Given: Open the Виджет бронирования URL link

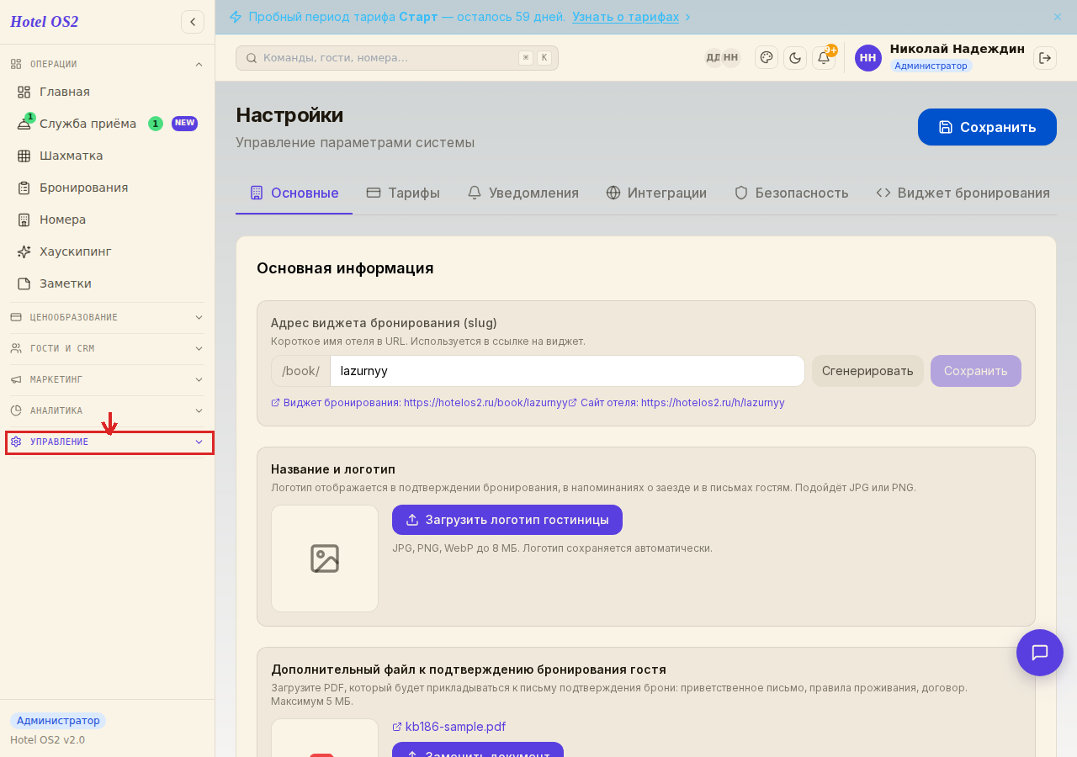Looking at the screenshot, I should click(419, 403).
